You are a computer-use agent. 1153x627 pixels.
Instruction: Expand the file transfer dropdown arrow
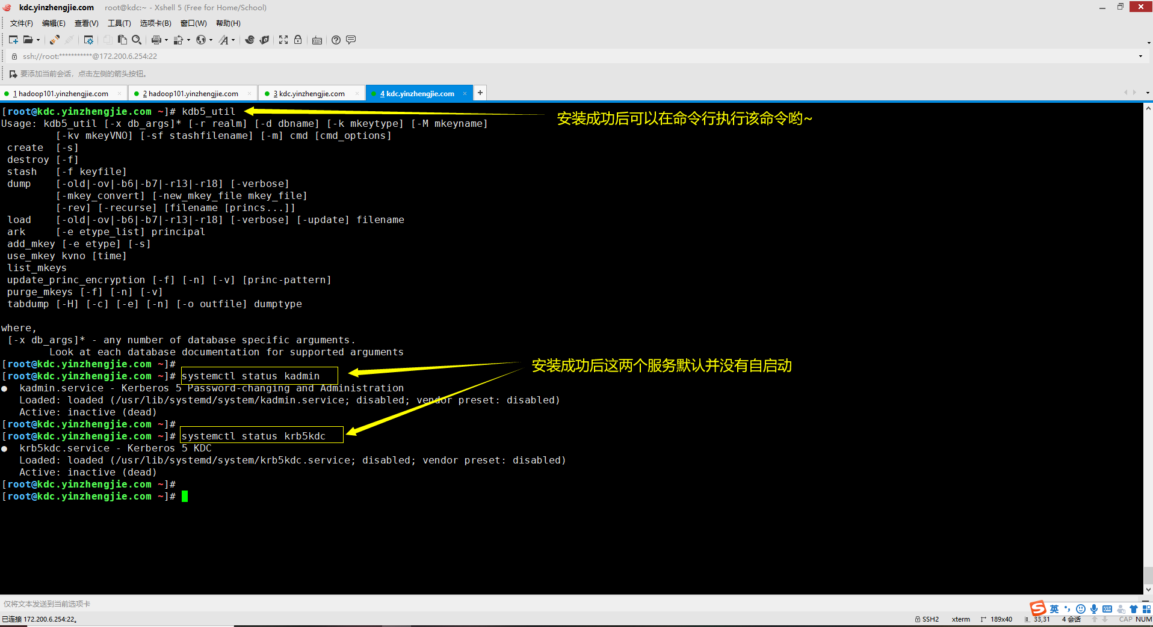coord(188,40)
